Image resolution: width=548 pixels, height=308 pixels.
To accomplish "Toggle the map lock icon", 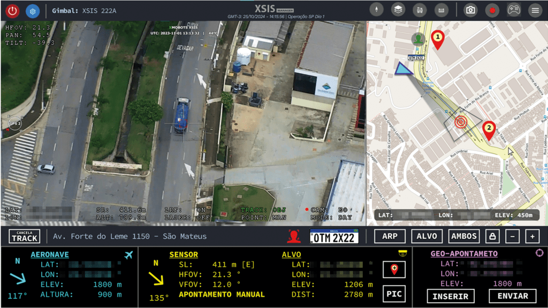I will tap(492, 236).
